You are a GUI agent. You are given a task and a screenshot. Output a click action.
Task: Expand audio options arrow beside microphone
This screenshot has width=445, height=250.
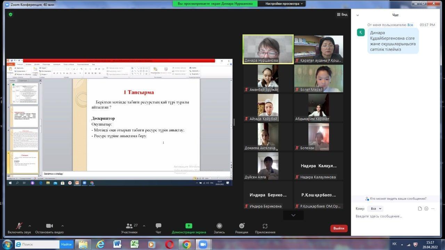click(30, 226)
